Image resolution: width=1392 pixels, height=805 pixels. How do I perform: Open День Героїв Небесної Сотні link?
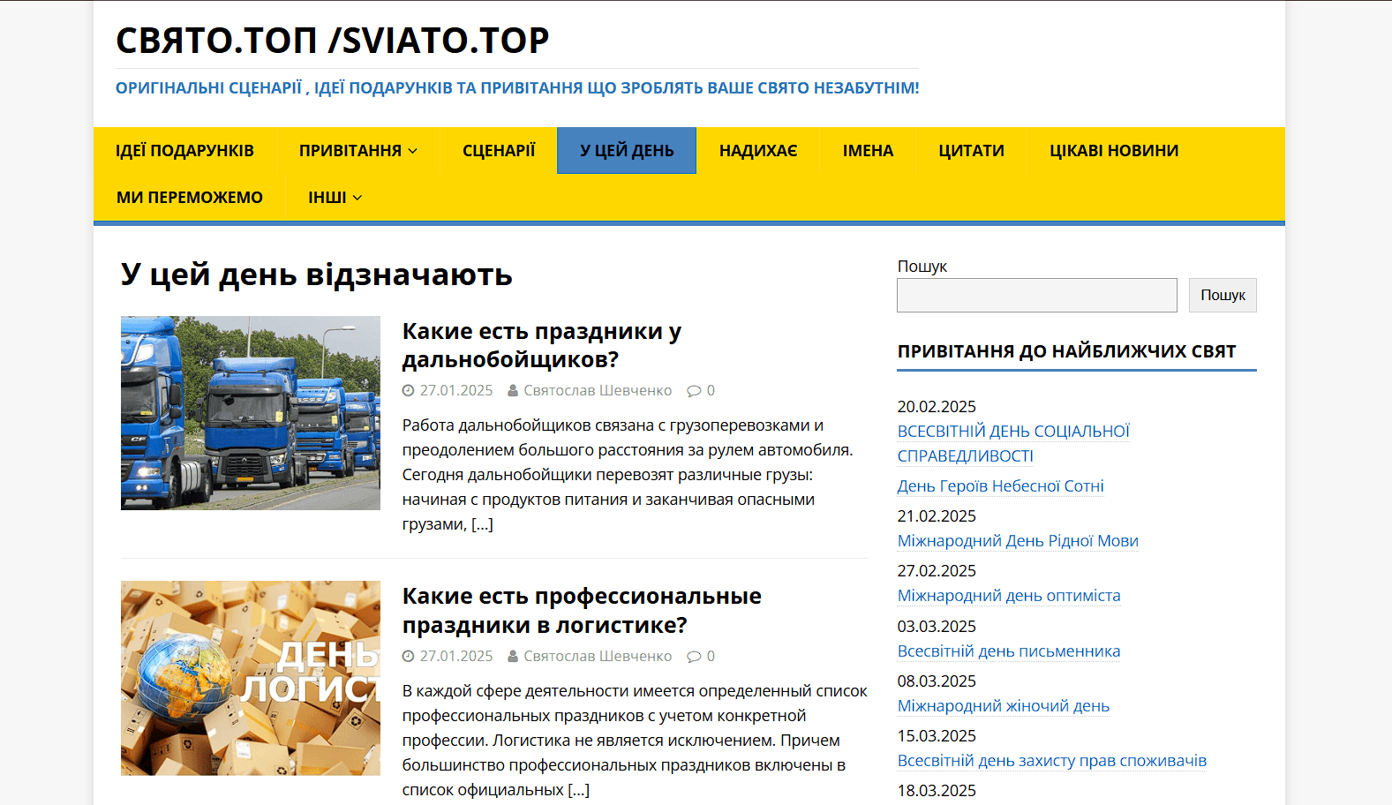[1000, 486]
